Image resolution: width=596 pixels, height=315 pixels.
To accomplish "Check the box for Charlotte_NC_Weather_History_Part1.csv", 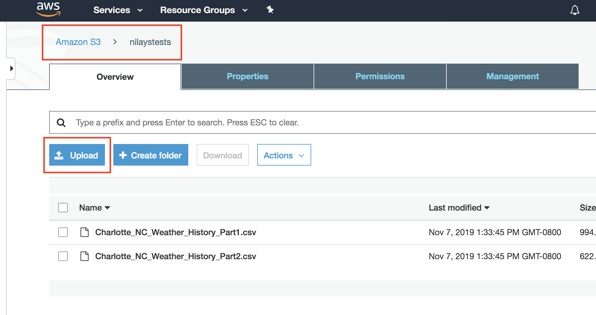I will click(x=63, y=232).
